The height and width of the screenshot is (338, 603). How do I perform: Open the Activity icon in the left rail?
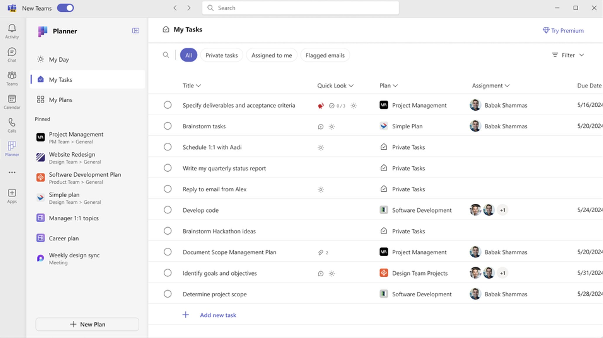(x=12, y=31)
